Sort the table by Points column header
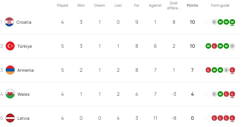This screenshot has height=127, width=244. 192,5
